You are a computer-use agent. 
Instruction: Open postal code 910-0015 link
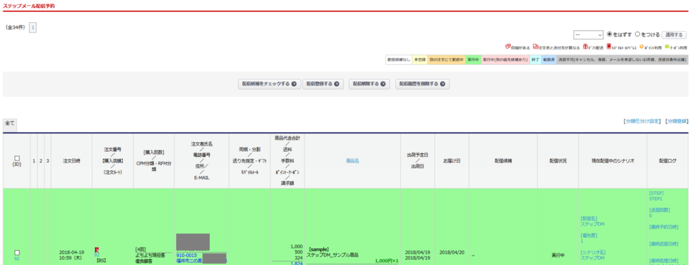pyautogui.click(x=186, y=256)
